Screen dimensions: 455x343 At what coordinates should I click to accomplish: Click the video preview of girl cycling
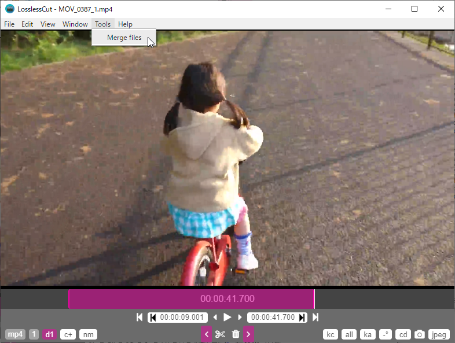(227, 158)
